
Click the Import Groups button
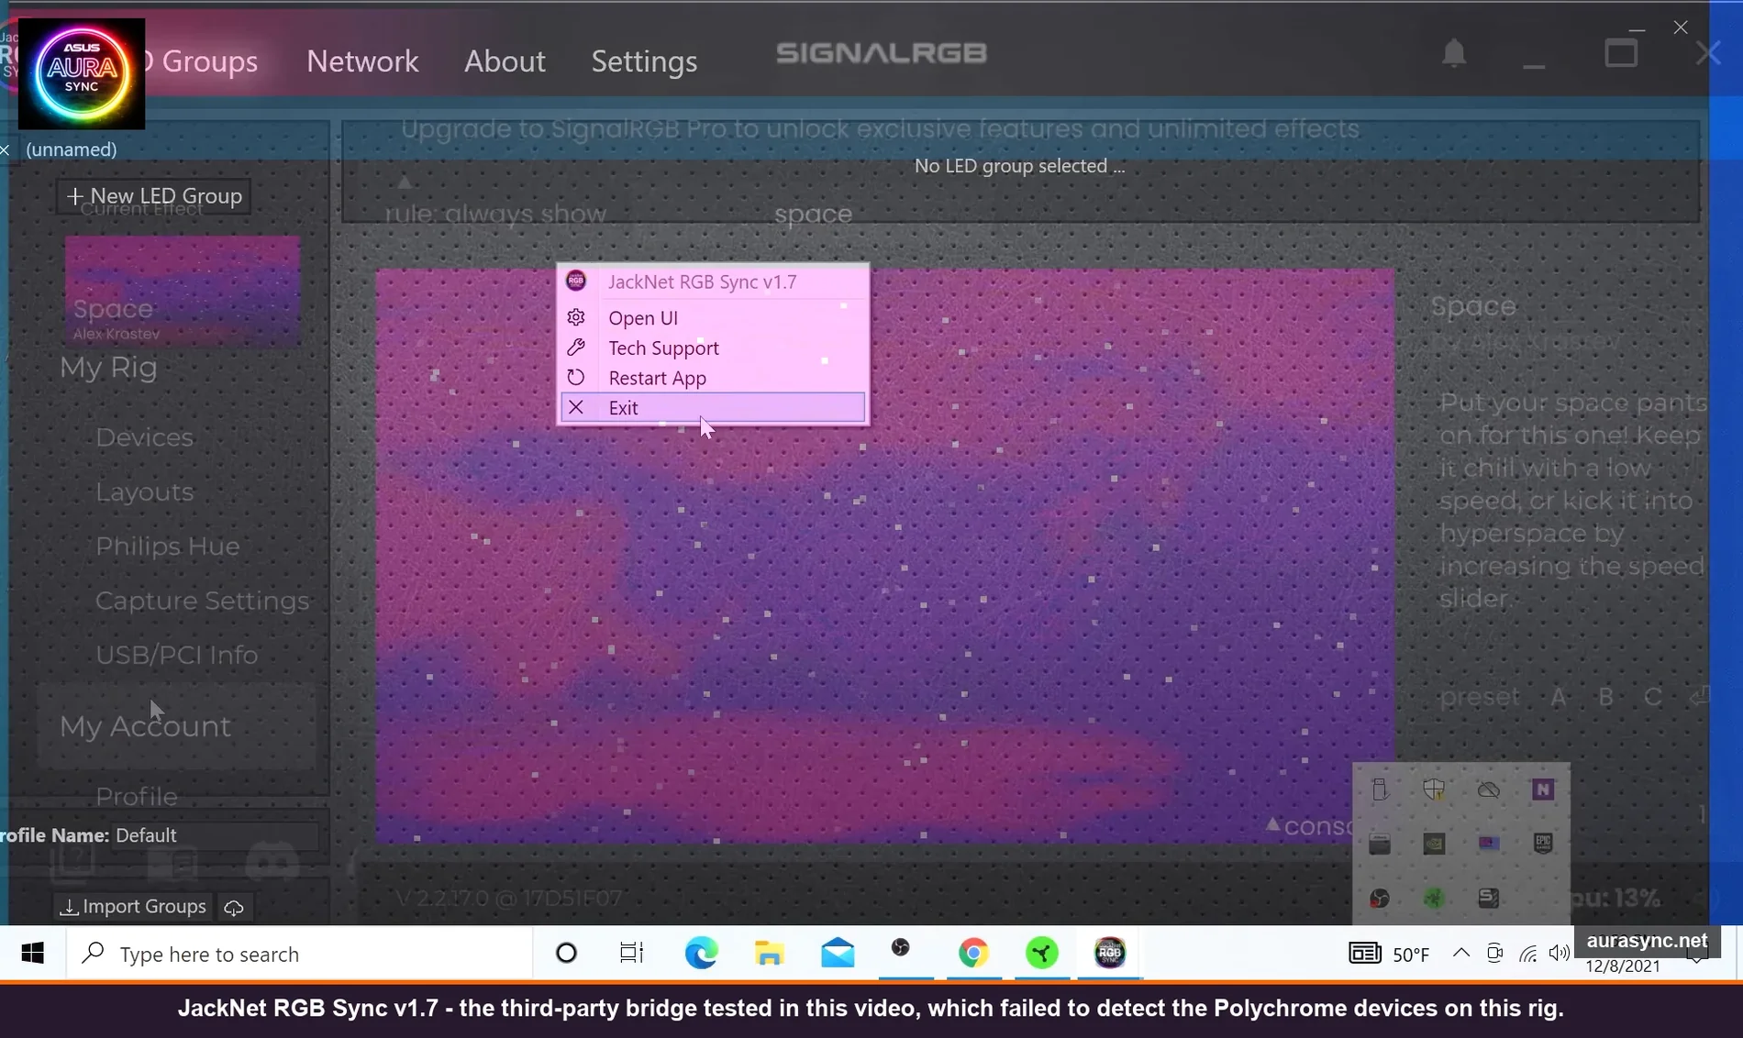tap(131, 905)
